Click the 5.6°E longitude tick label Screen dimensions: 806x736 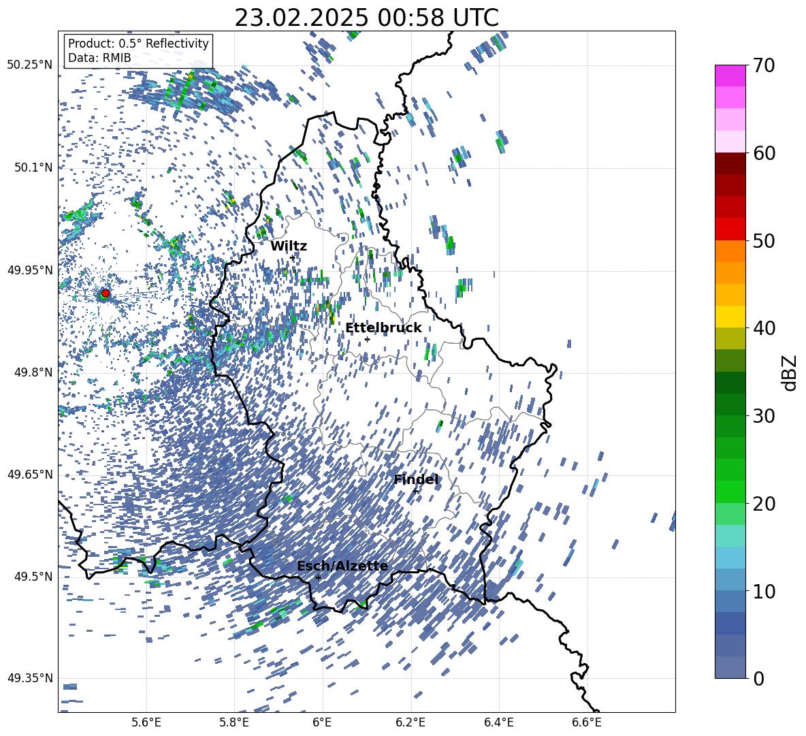tap(146, 722)
